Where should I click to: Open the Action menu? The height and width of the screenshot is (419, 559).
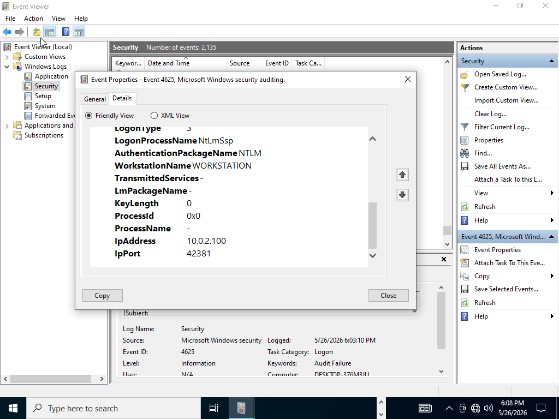tap(33, 19)
